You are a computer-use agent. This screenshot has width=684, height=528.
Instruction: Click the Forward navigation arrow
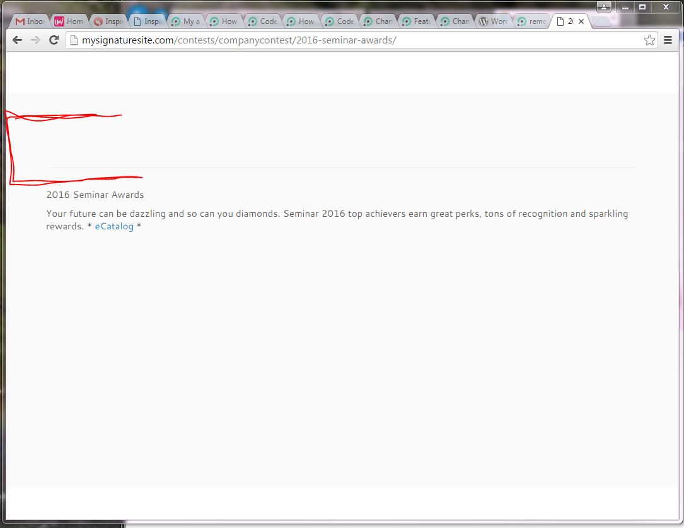pos(36,40)
